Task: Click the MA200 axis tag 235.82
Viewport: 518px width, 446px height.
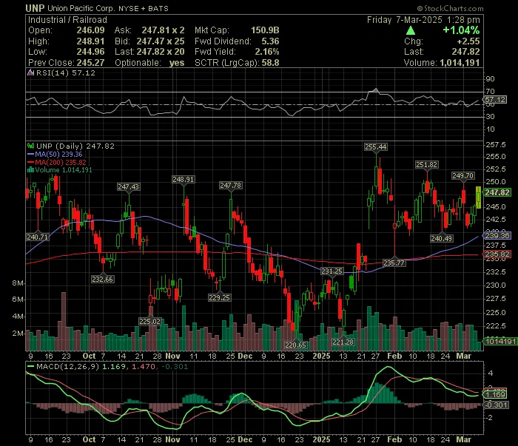Action: [x=497, y=254]
